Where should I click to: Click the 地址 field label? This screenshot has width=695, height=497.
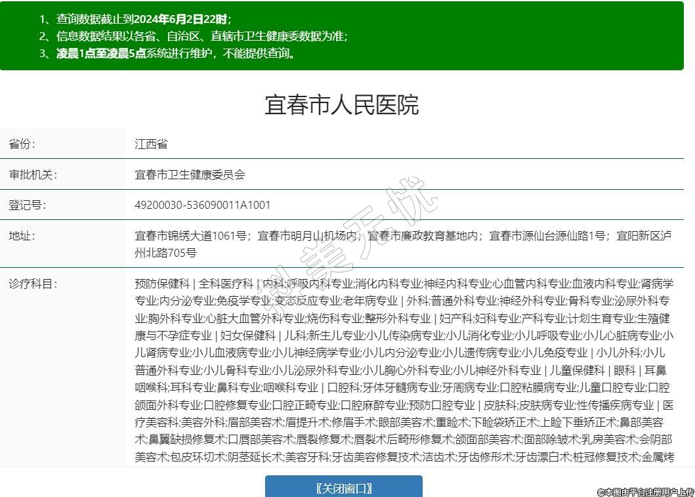click(22, 236)
